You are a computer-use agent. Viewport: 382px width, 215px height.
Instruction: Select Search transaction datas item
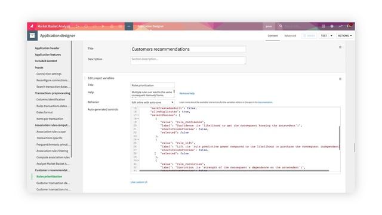point(53,87)
